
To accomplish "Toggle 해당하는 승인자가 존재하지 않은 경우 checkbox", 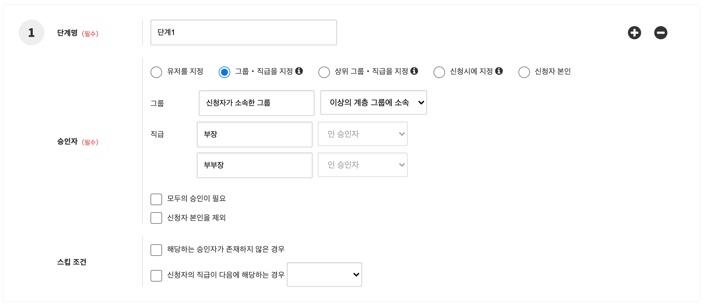I will pos(156,250).
